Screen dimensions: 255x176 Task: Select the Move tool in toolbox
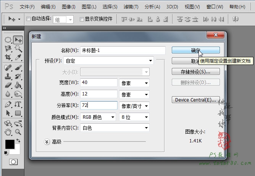[x=18, y=40]
